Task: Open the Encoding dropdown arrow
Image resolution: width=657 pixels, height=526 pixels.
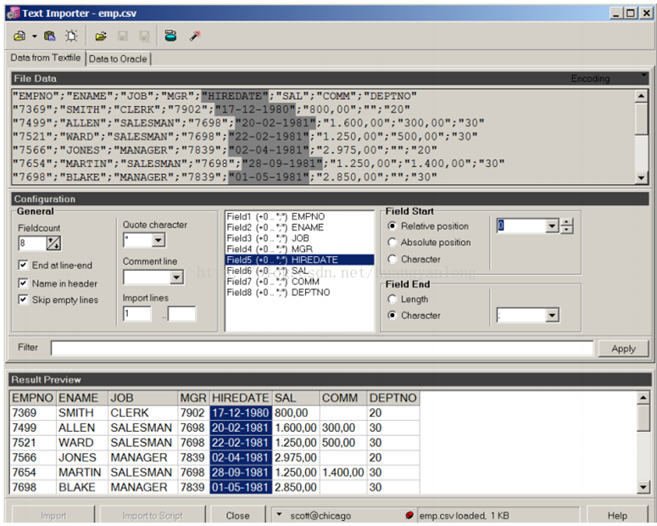Action: (x=643, y=76)
